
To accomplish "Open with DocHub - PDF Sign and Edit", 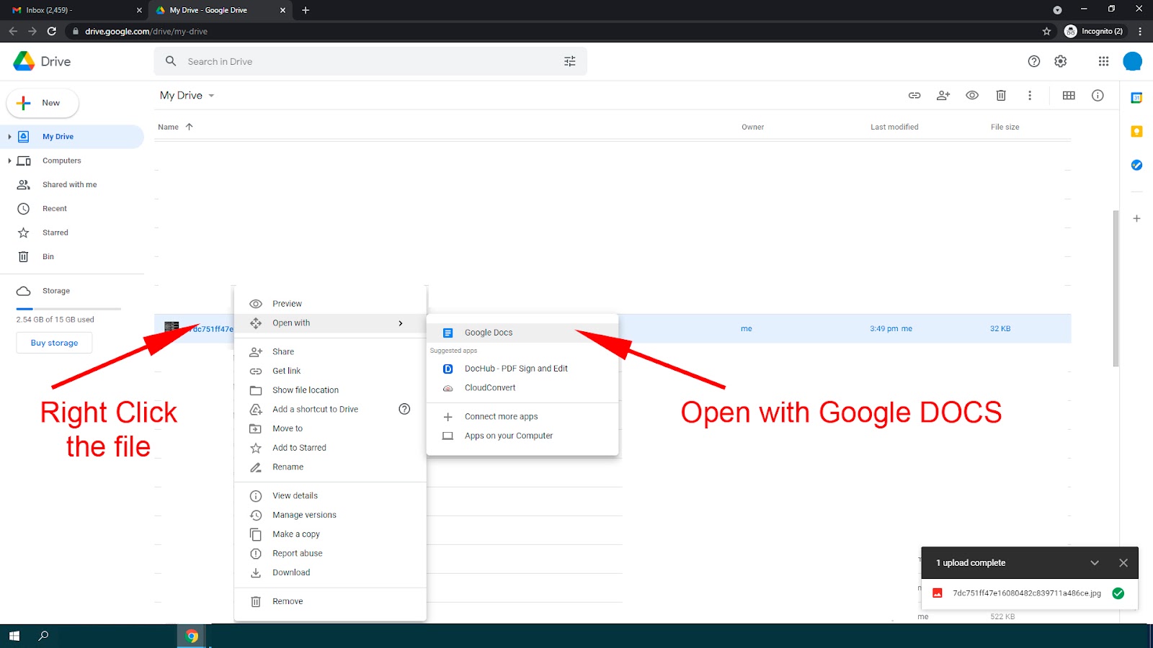I will click(x=522, y=369).
